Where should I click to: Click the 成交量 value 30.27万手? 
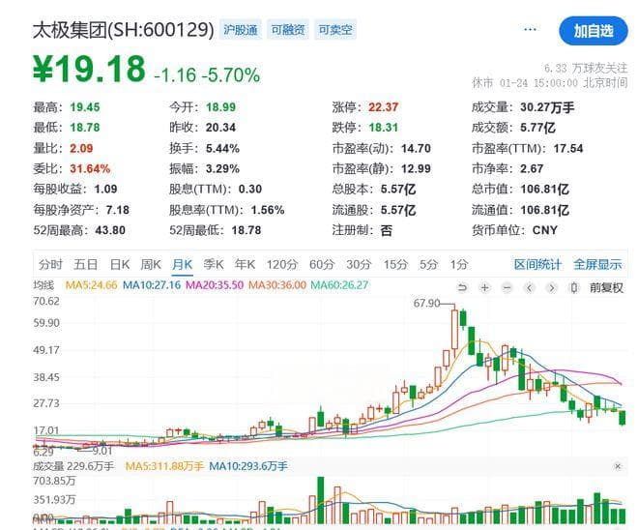point(547,107)
